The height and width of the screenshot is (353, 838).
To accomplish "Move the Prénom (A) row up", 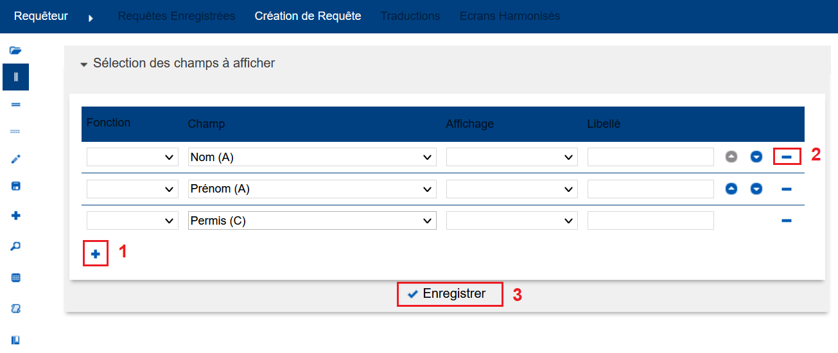I will (731, 189).
